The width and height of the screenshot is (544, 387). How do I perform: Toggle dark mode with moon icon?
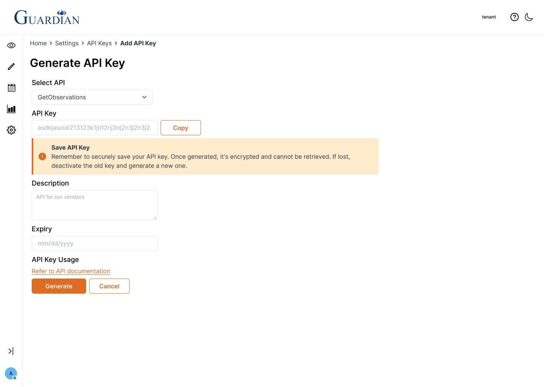tap(529, 17)
